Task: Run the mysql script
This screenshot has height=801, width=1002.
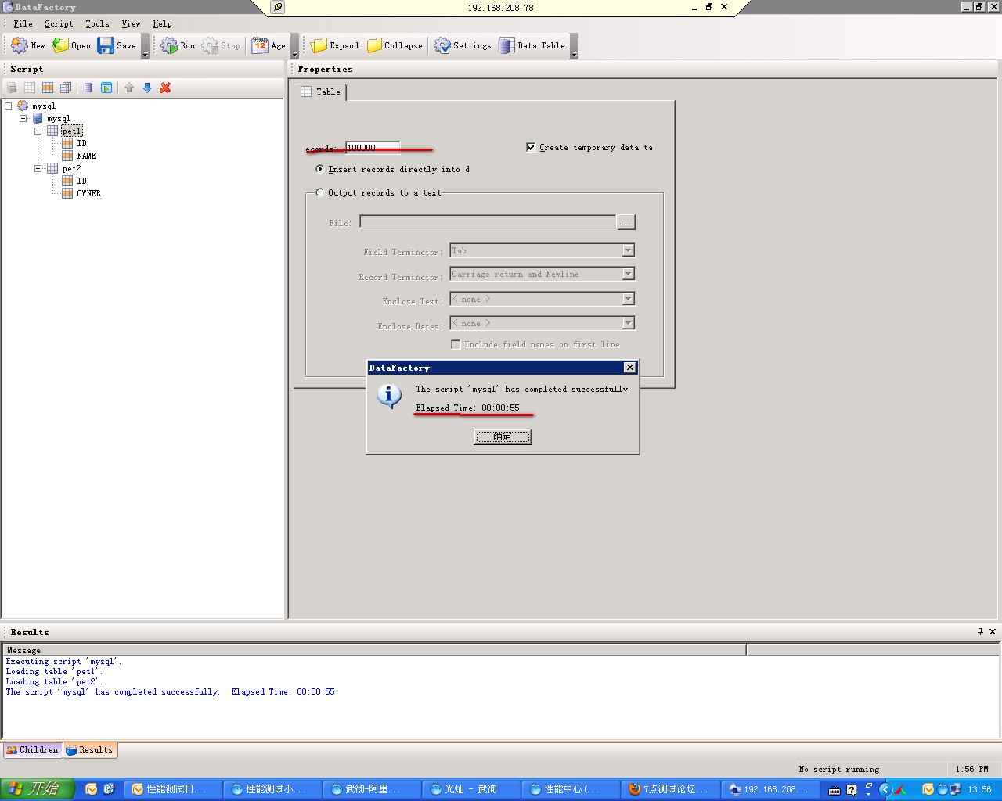Action: [178, 45]
